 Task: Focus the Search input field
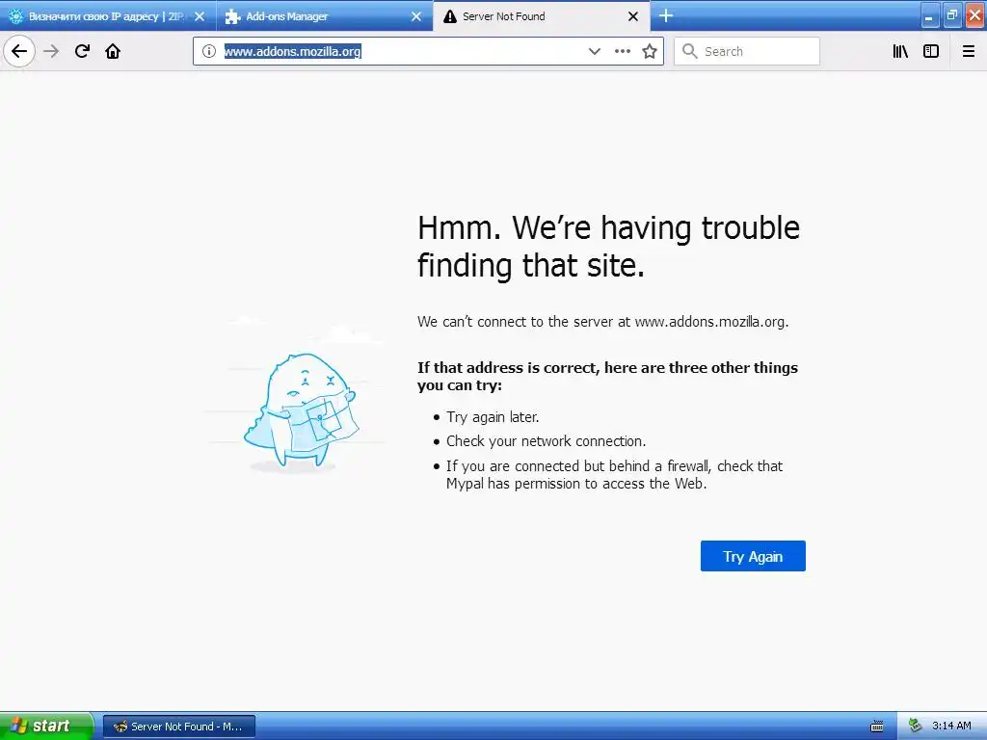pos(747,51)
